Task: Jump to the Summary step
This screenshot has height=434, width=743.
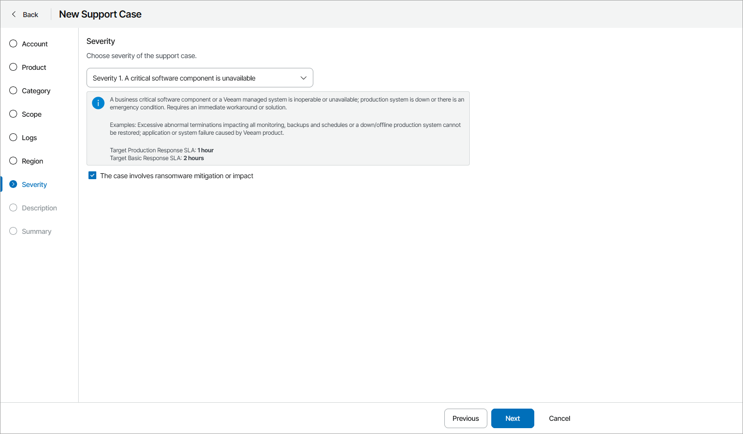Action: [37, 231]
